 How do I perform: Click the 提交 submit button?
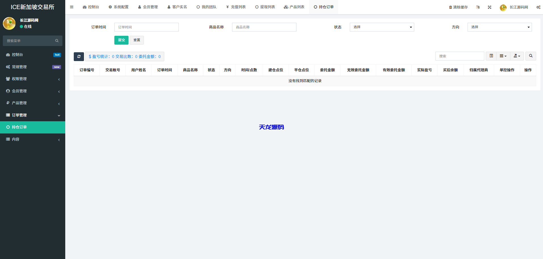pyautogui.click(x=121, y=40)
